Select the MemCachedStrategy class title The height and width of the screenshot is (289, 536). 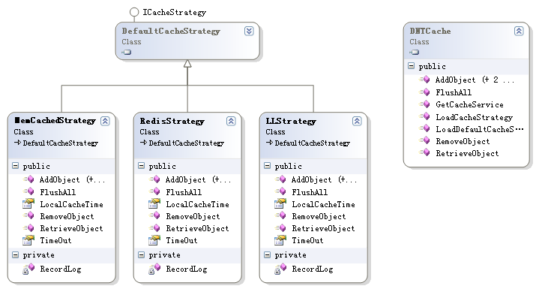coord(55,121)
